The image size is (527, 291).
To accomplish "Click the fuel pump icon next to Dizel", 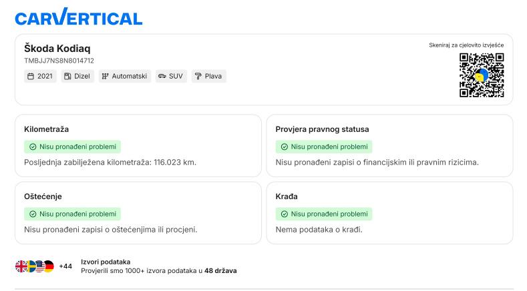I will click(67, 77).
